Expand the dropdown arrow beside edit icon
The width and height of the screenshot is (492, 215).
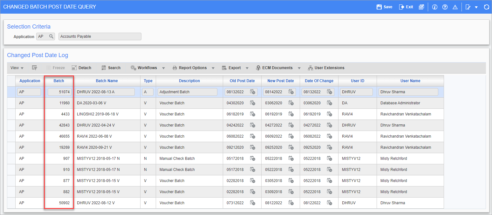[476, 7]
